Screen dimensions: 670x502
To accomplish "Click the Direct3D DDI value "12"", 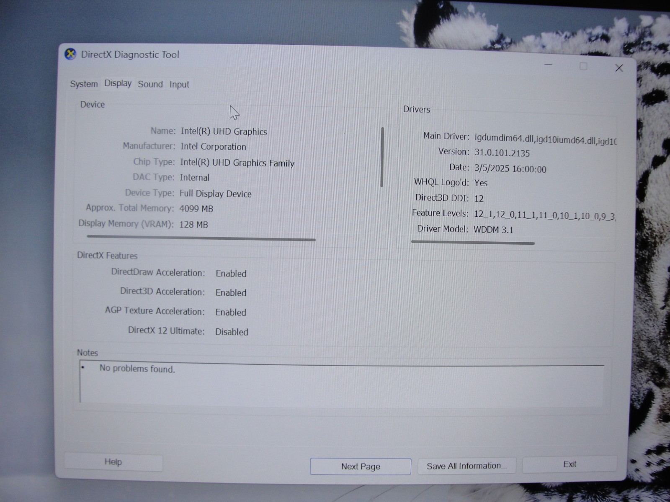I will tap(479, 198).
